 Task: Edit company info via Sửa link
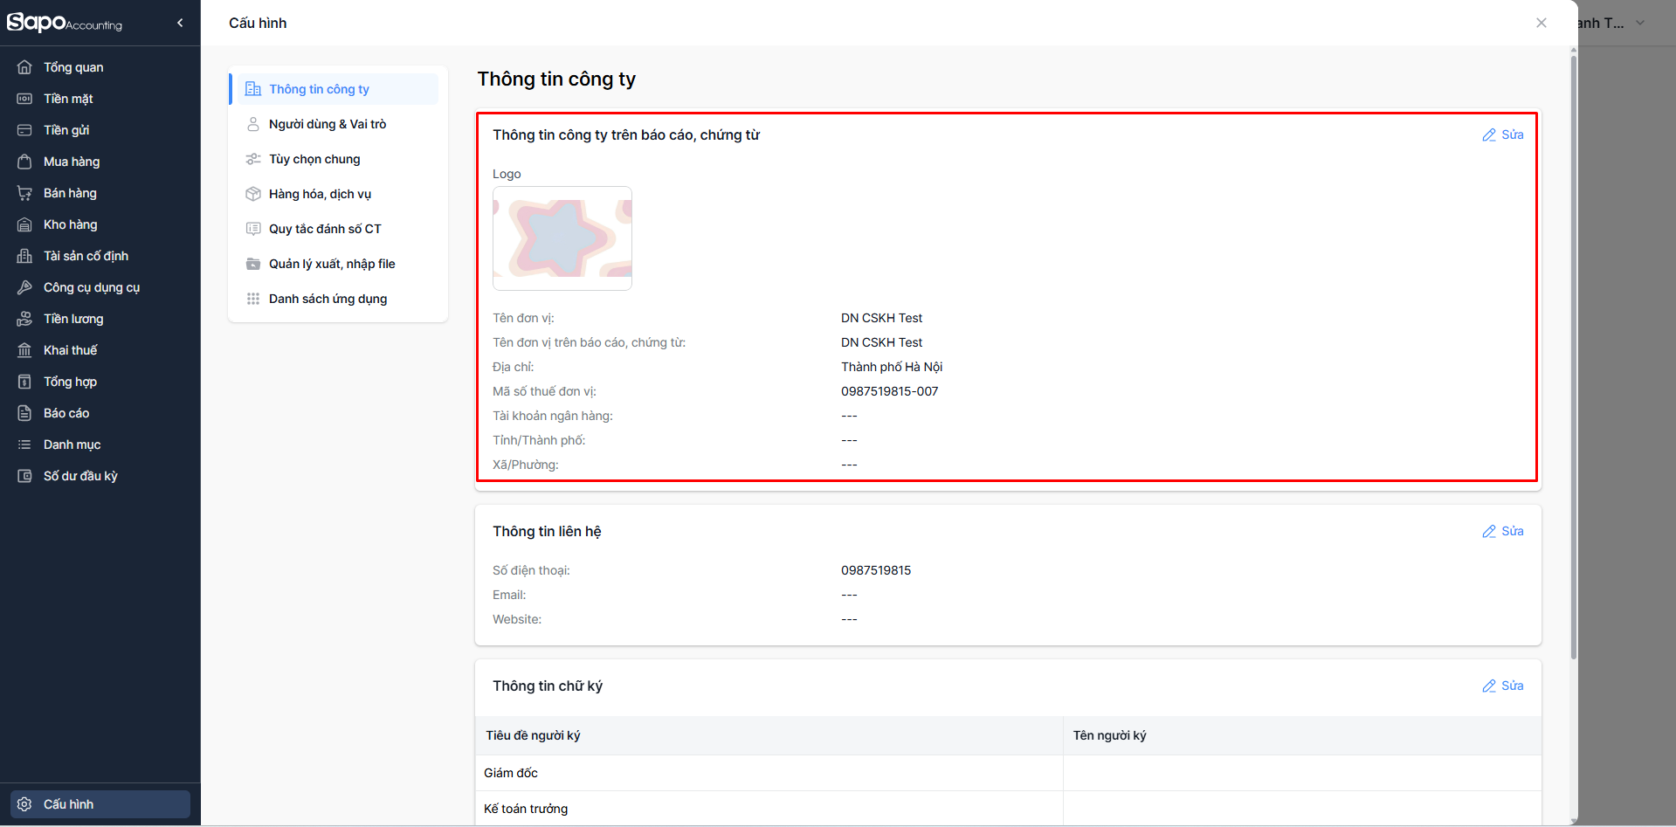[x=1503, y=134]
